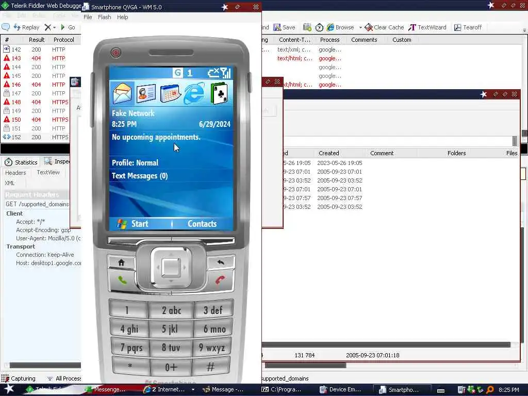
Task: Click Fiddler comment bubble icon
Action: [6, 27]
